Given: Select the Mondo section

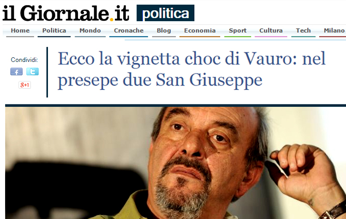Looking at the screenshot, I should tap(90, 30).
